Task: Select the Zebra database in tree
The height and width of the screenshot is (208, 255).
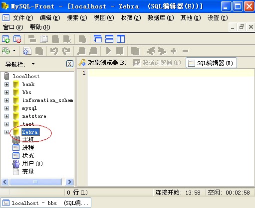Action: tap(30, 132)
